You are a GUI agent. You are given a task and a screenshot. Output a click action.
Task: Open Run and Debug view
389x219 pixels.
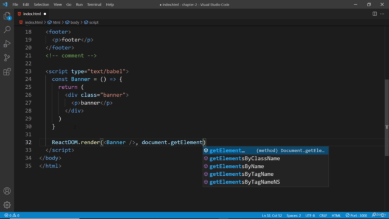[7, 44]
